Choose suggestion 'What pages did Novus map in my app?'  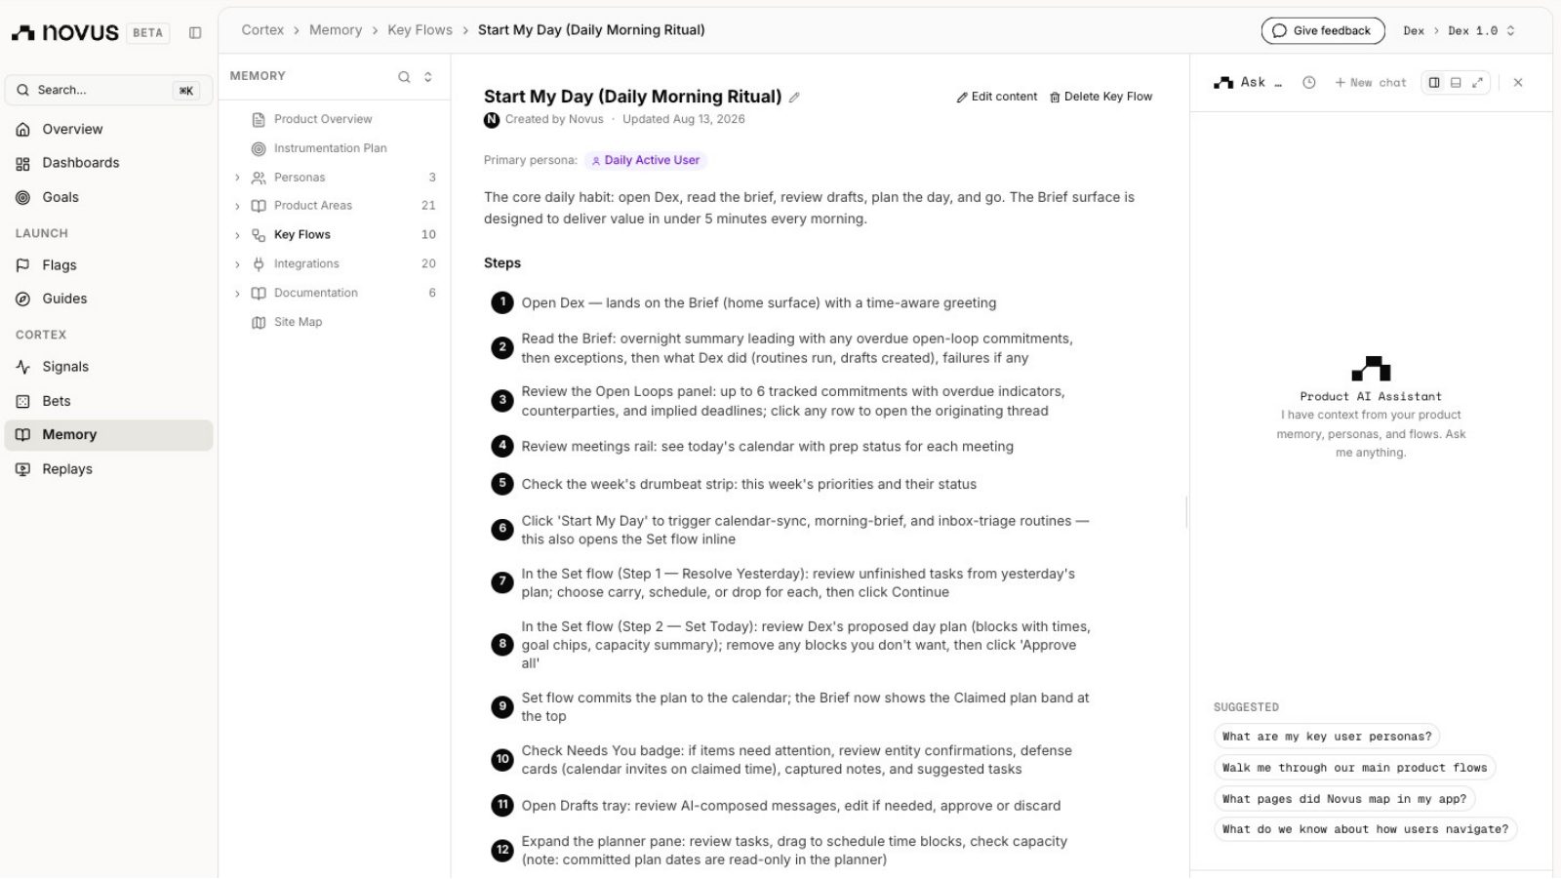[1344, 799]
